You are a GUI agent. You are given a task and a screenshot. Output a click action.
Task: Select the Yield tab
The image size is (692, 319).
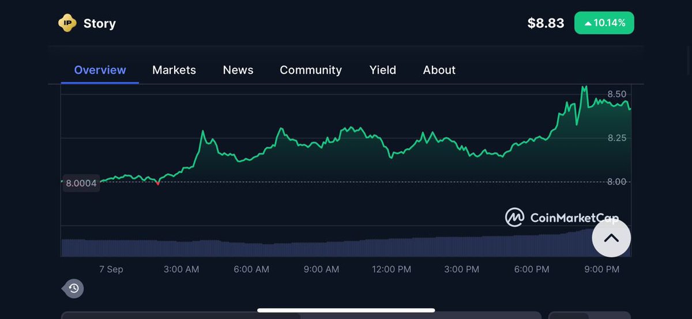[x=383, y=70]
